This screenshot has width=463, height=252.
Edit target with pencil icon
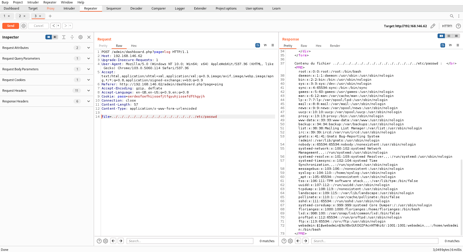[x=433, y=26]
